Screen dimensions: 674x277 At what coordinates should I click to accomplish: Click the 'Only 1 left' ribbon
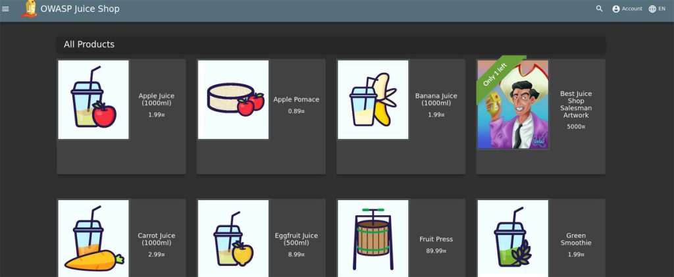500,78
